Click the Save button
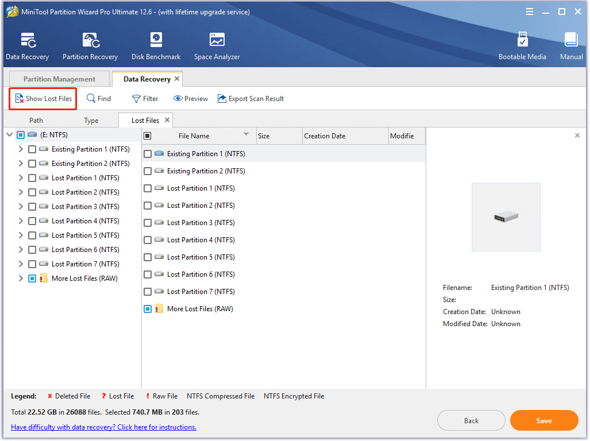Screen dimensions: 590x441 pyautogui.click(x=543, y=420)
